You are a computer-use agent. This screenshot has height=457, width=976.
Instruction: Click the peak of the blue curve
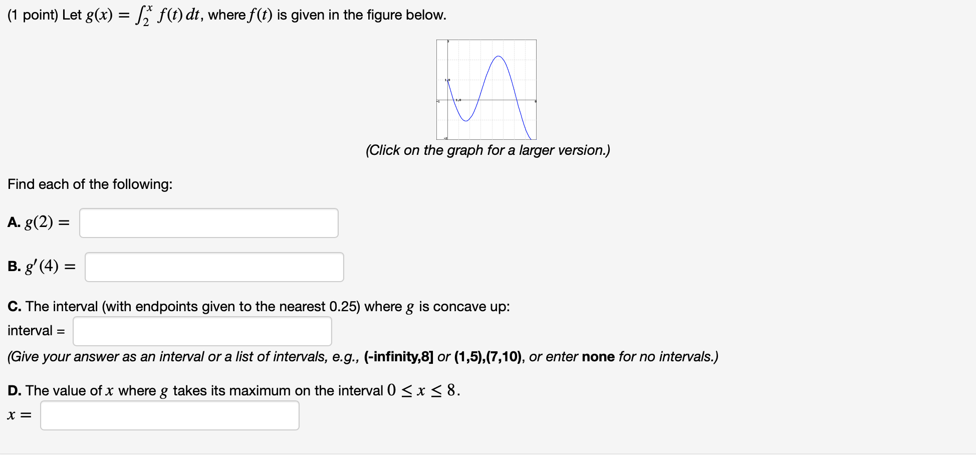tap(499, 57)
